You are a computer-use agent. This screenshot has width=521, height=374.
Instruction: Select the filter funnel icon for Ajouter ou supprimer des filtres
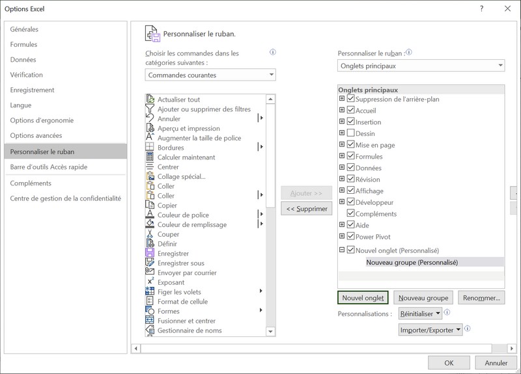pyautogui.click(x=150, y=109)
